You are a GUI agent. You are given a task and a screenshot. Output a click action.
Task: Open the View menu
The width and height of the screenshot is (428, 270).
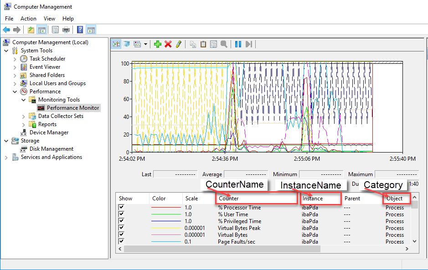click(x=49, y=19)
